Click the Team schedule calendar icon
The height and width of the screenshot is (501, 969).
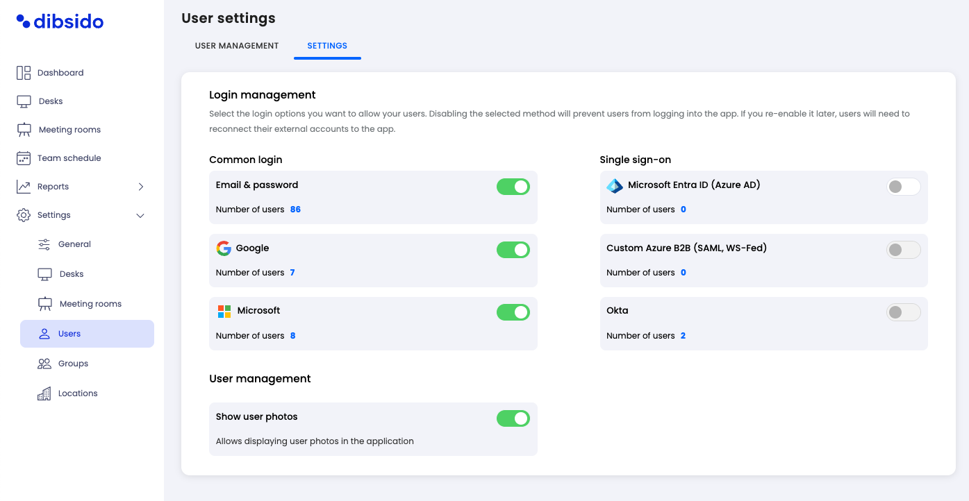[24, 158]
